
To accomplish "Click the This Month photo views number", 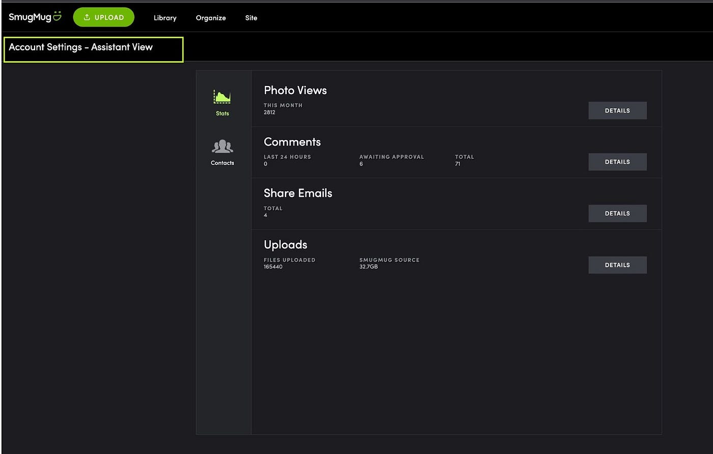I will click(x=269, y=112).
